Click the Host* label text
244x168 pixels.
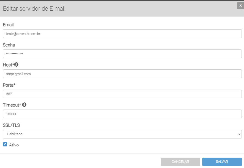pyautogui.click(x=8, y=65)
